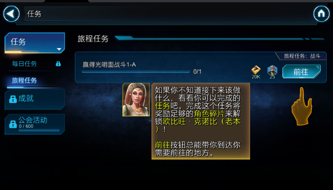Tap the quest progress bar 0/1
Image resolution: width=333 pixels, height=190 pixels.
click(136, 72)
